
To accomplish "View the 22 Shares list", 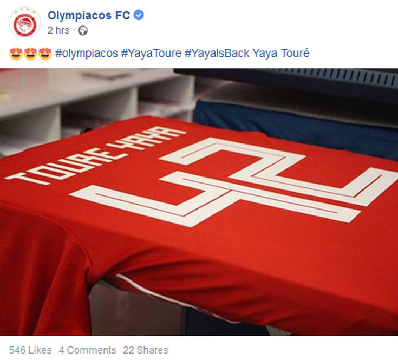I will click(x=146, y=350).
